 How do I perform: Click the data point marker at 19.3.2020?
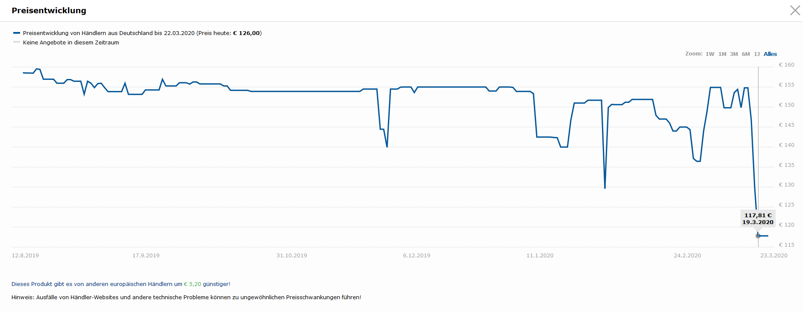758,236
